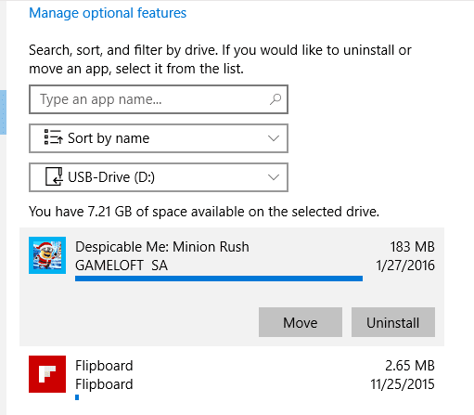The height and width of the screenshot is (415, 474).
Task: Click the Despicable Me: Minion Rush app icon
Action: coord(47,255)
